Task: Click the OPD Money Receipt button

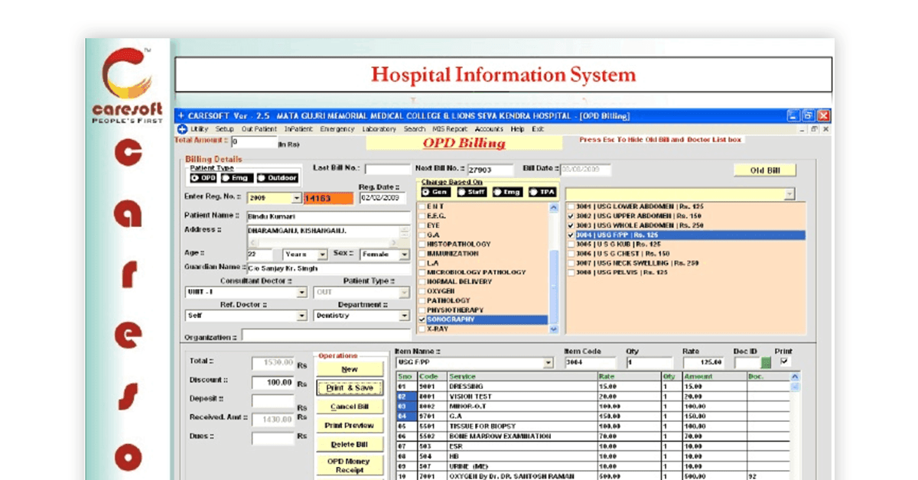Action: (x=350, y=465)
